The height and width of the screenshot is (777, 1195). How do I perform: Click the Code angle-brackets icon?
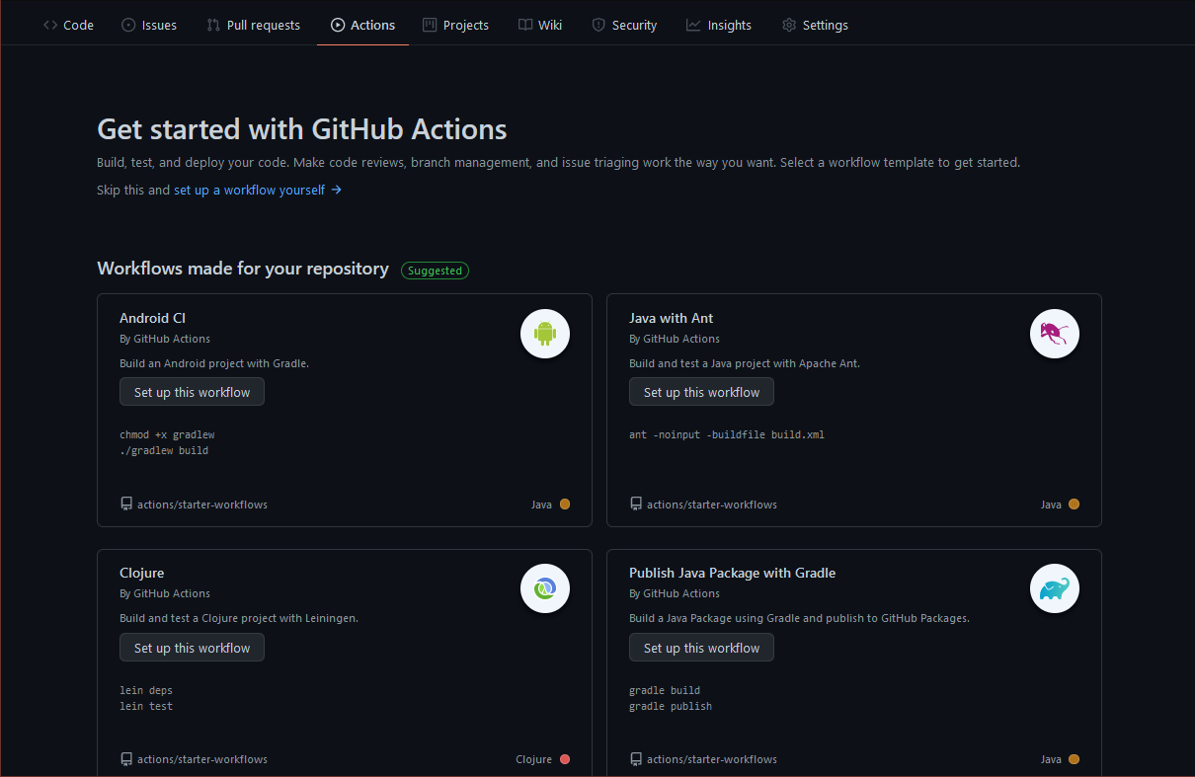tap(50, 25)
